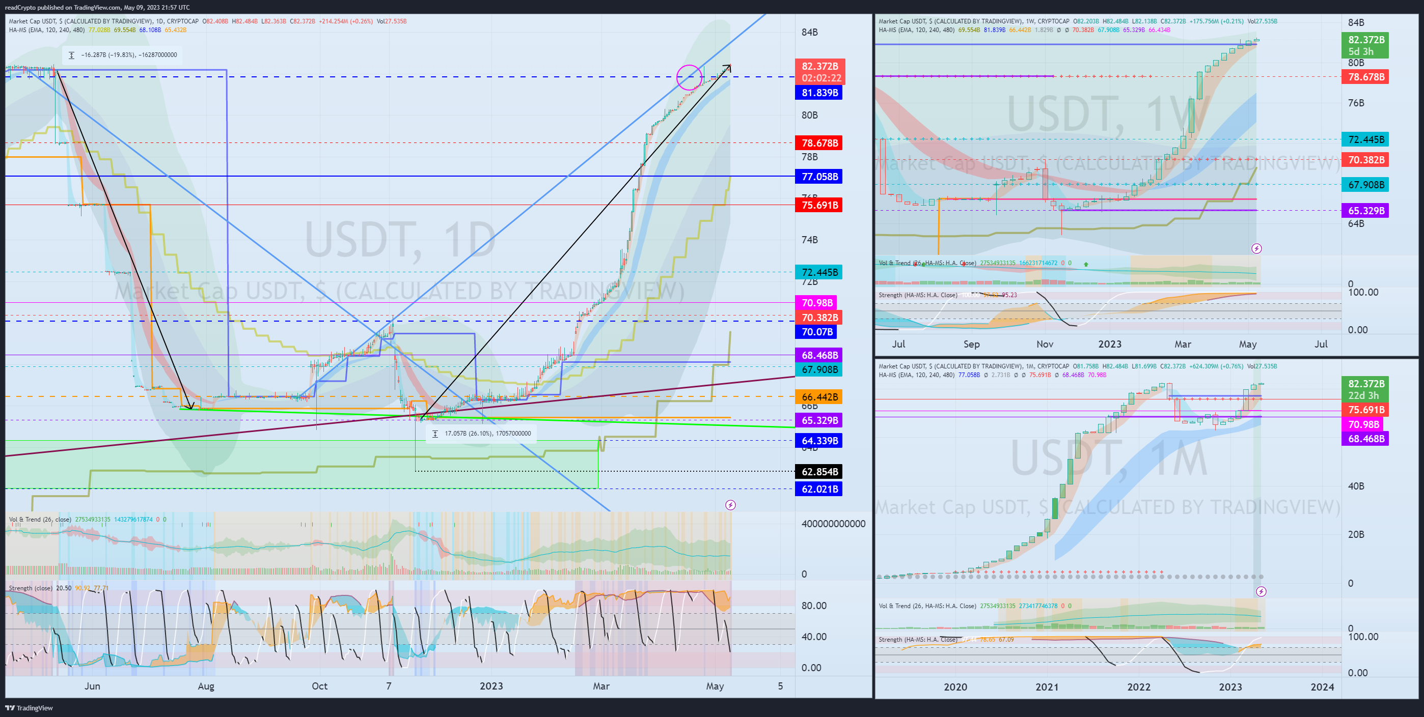Click the 2024 label on 1M time axis
Viewport: 1424px width, 717px height.
[x=1322, y=687]
